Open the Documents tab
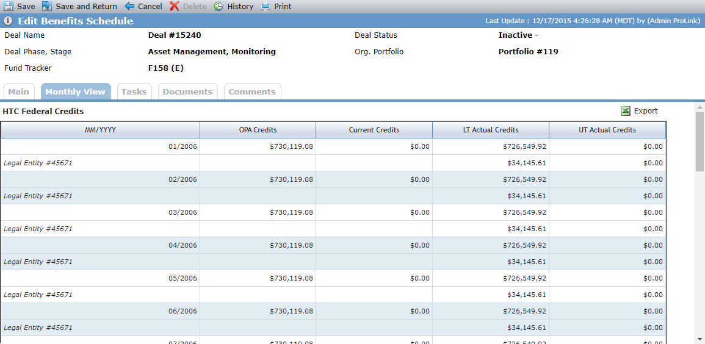The image size is (705, 344). point(187,91)
